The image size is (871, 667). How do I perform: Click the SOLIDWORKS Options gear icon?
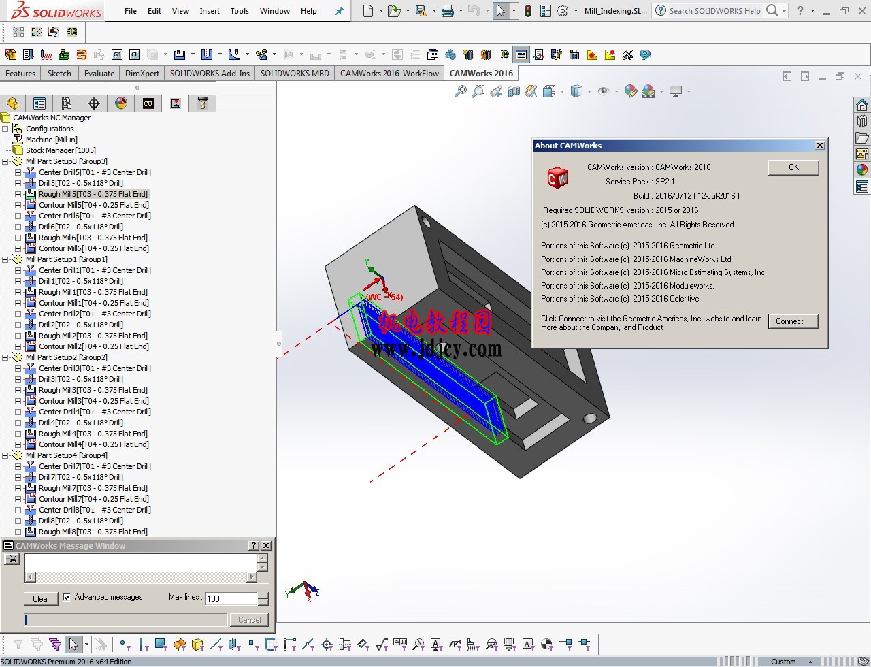[x=563, y=11]
